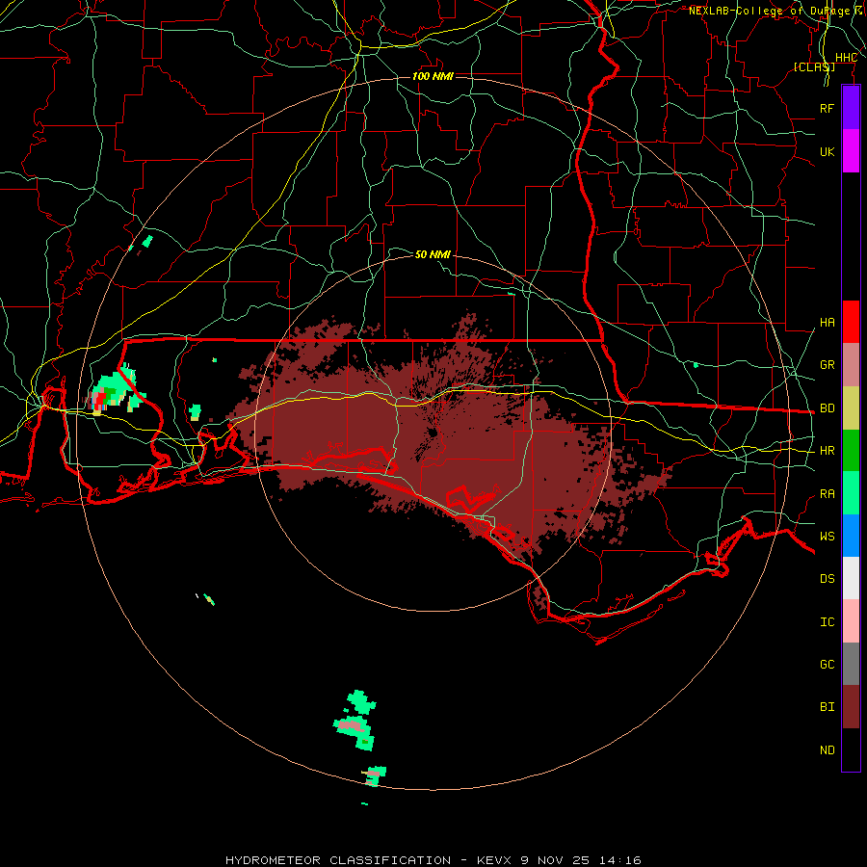Click the '100 NMI' range ring label
Image resolution: width=867 pixels, height=867 pixels.
(x=433, y=76)
